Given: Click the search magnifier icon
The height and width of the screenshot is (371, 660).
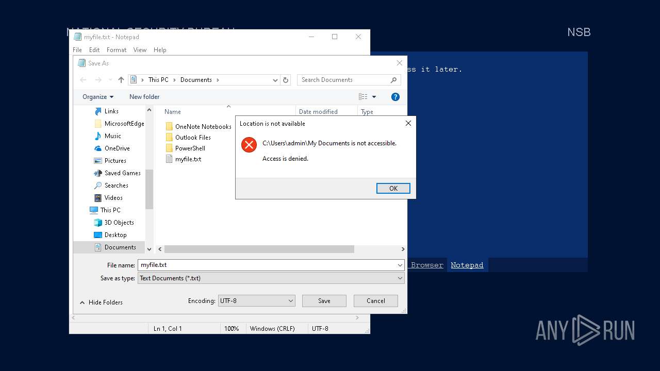Looking at the screenshot, I should pyautogui.click(x=394, y=80).
